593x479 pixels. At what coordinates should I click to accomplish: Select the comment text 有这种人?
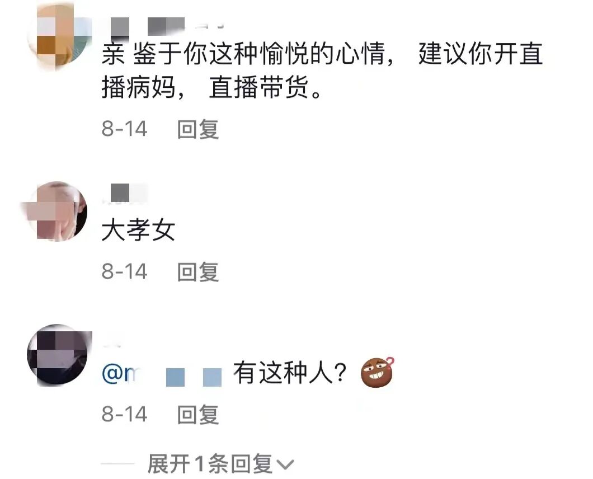tap(290, 373)
